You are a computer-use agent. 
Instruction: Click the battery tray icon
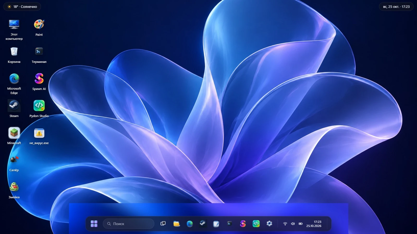tap(301, 224)
